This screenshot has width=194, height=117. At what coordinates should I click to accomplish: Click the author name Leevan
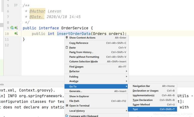click(54, 11)
